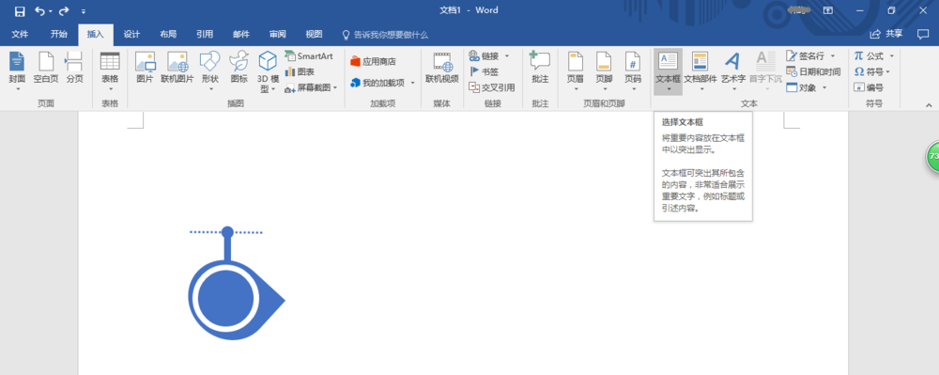Switch to the 设计 ribbon tab
Screen dimensions: 939x375
click(x=131, y=34)
